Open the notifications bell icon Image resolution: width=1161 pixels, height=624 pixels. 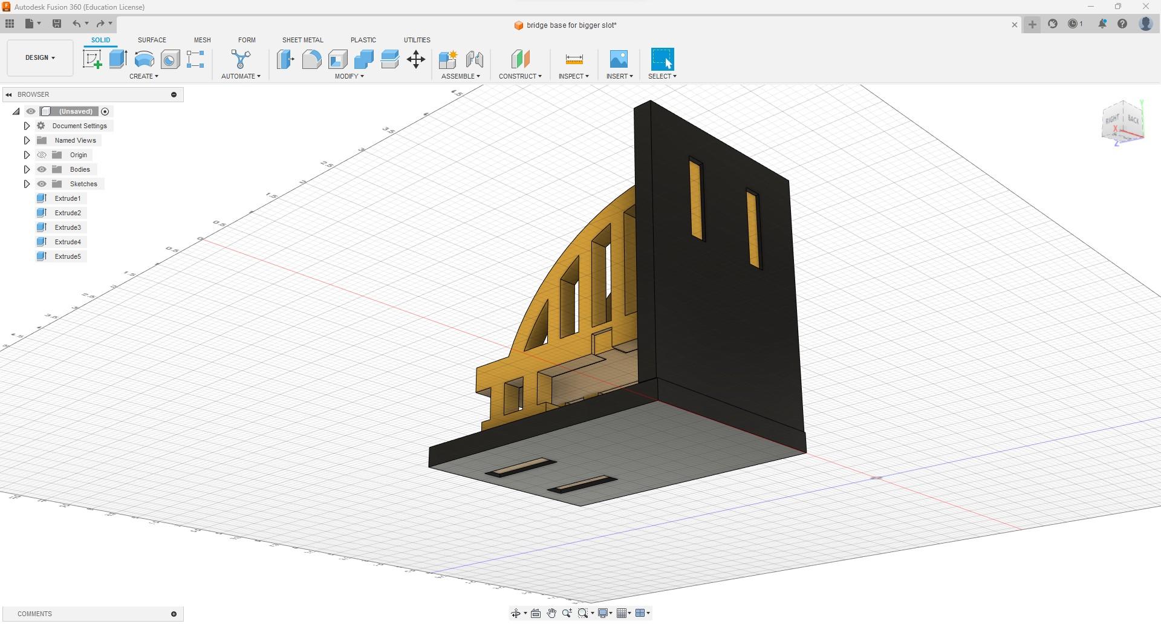1102,24
